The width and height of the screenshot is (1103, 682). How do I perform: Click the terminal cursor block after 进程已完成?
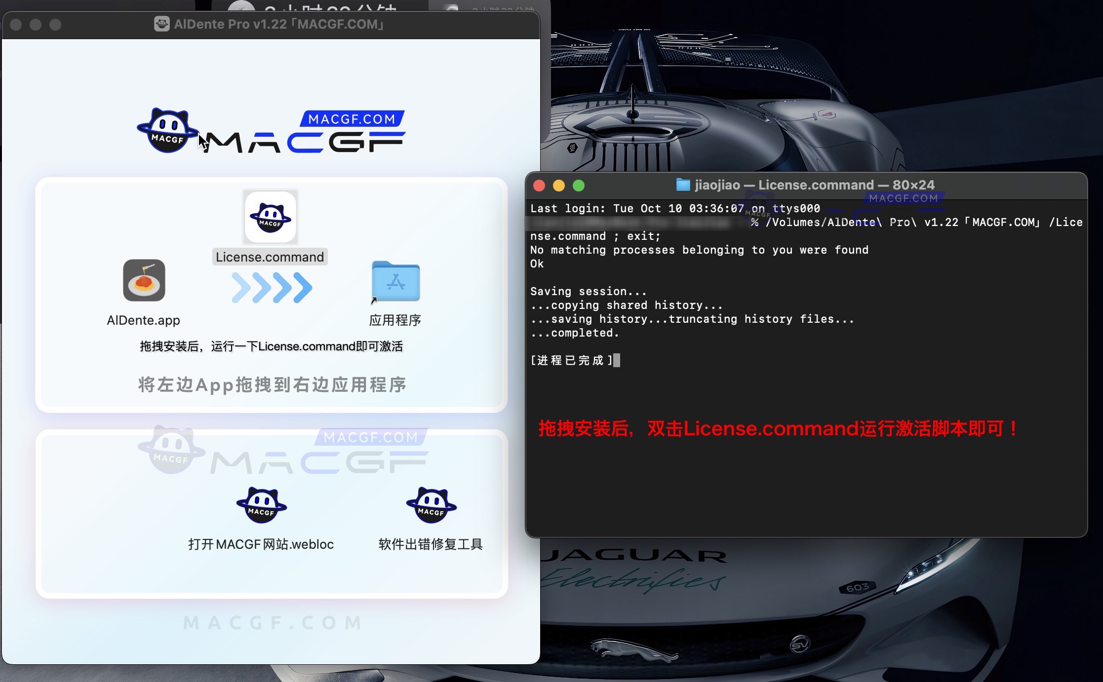pos(617,361)
